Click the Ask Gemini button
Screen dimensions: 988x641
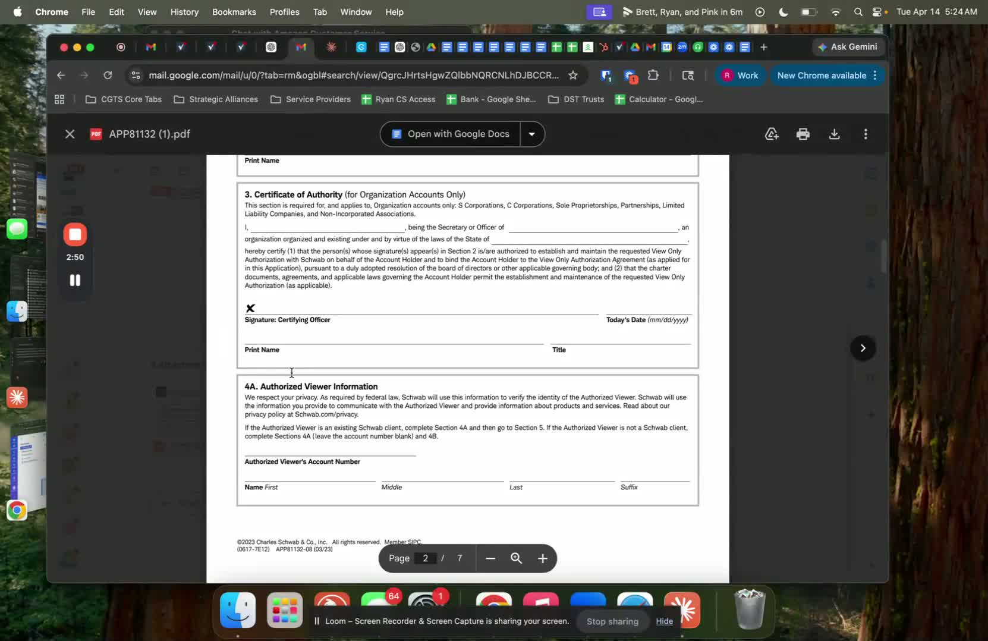[848, 47]
